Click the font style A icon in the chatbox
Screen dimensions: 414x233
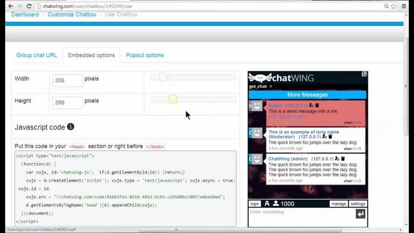point(267,204)
